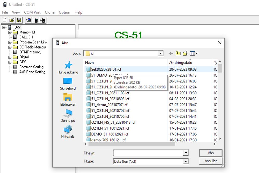This screenshot has height=173, width=259.
Task: Go up one folder level icon
Action: tap(178, 53)
